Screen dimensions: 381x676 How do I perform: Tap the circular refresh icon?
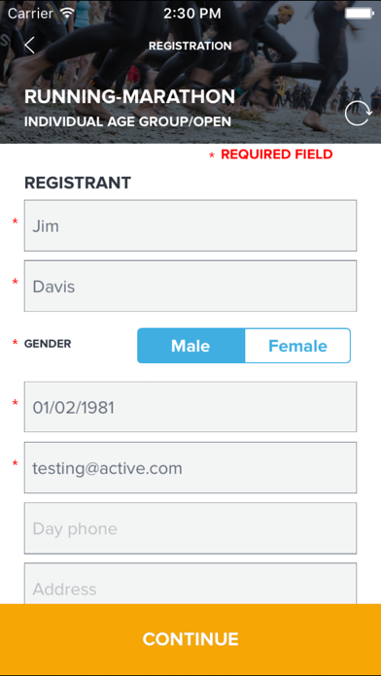pos(358,114)
